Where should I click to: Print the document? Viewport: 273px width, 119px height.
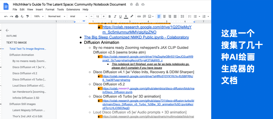[17, 16]
